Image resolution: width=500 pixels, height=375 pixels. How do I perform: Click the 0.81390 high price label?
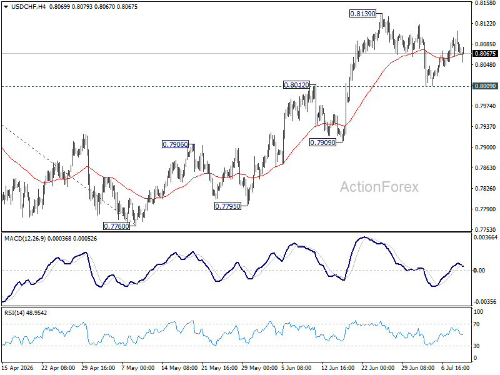(362, 14)
